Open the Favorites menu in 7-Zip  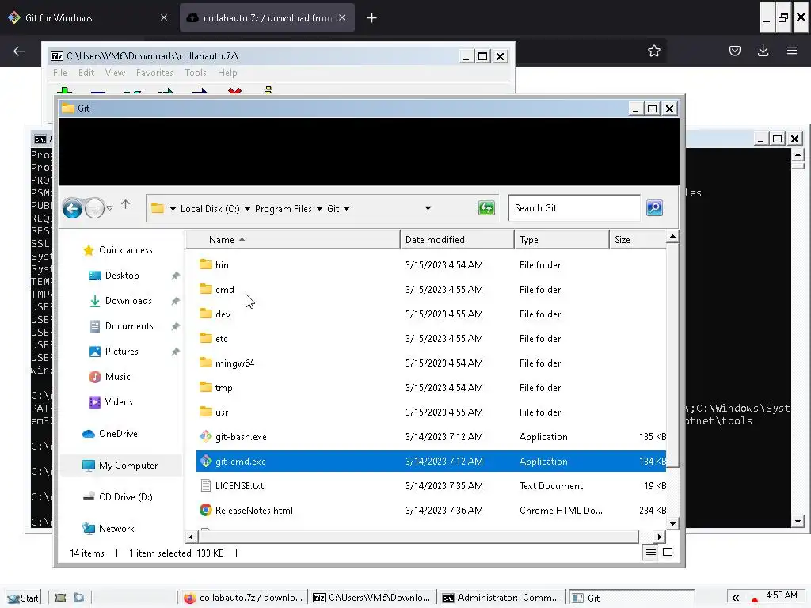(x=154, y=73)
